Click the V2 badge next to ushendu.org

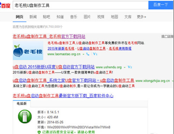point(130,67)
